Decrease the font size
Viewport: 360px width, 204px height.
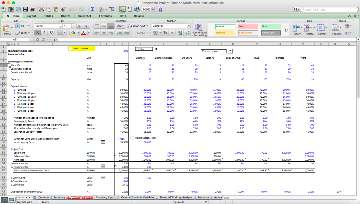pyautogui.click(x=87, y=26)
